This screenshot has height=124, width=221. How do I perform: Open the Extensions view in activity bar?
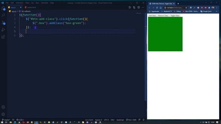3,37
